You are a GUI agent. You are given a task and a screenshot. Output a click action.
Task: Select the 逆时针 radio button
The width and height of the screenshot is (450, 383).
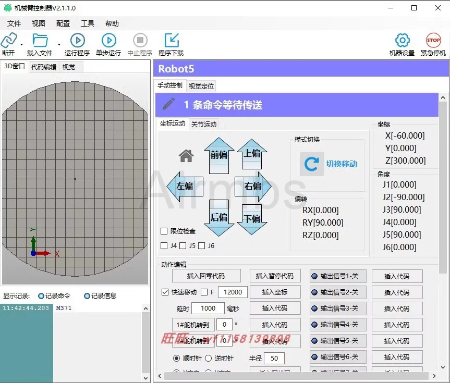pos(209,359)
